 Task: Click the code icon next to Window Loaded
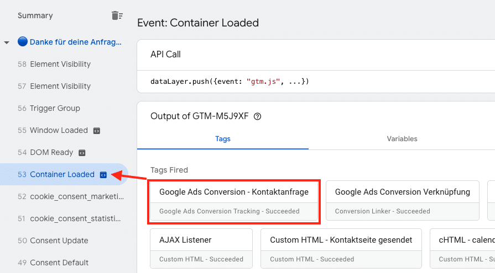(97, 131)
